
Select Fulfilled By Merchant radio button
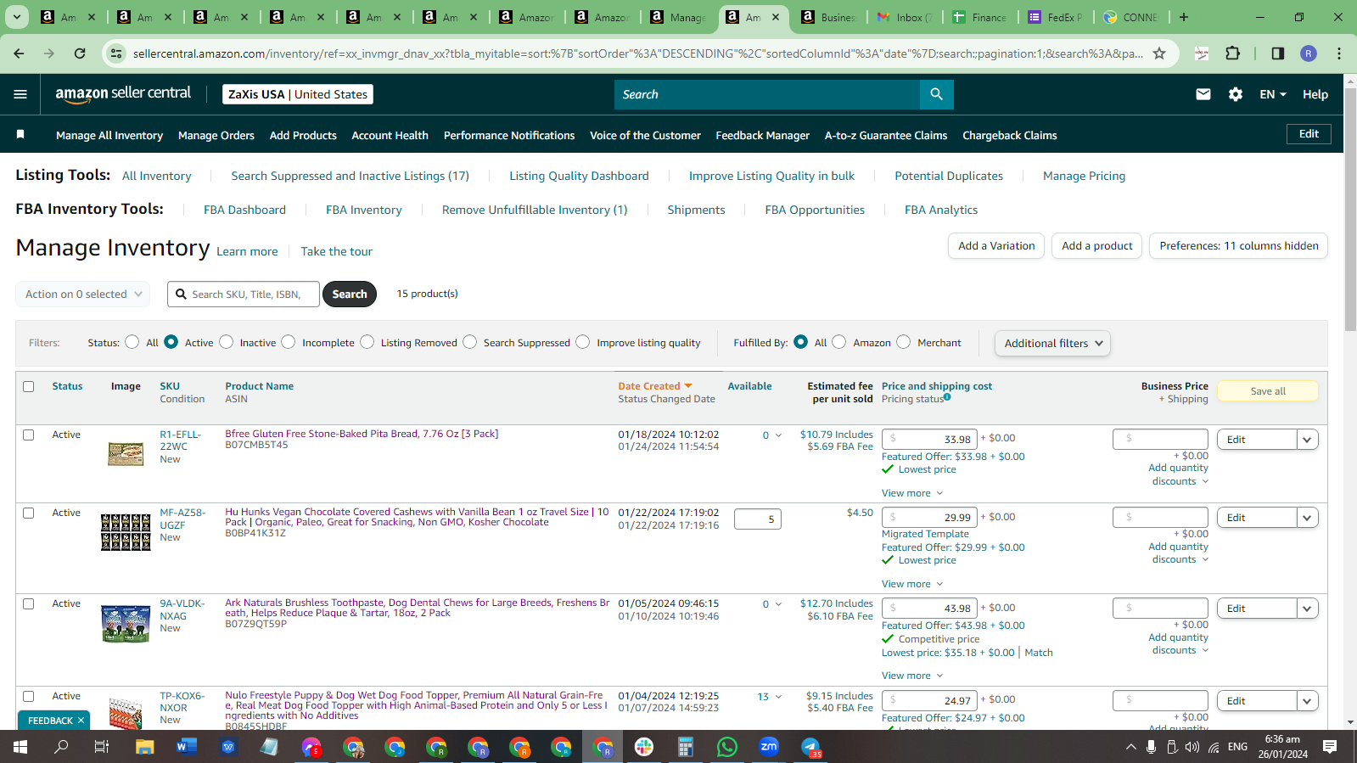click(903, 342)
